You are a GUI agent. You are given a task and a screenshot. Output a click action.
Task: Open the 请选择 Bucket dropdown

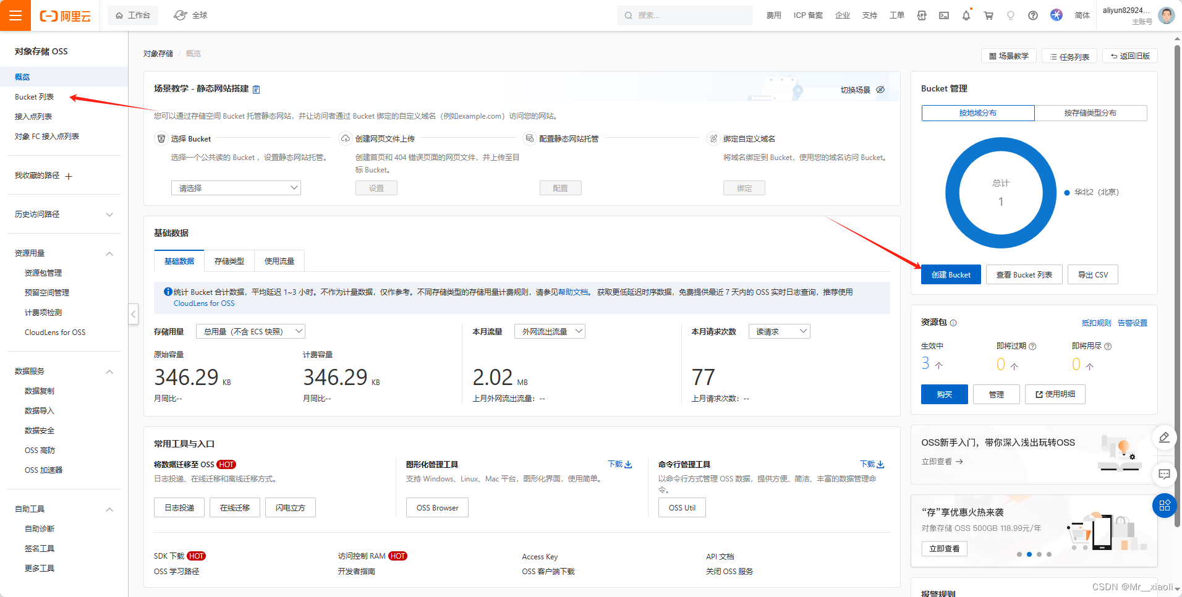point(236,188)
